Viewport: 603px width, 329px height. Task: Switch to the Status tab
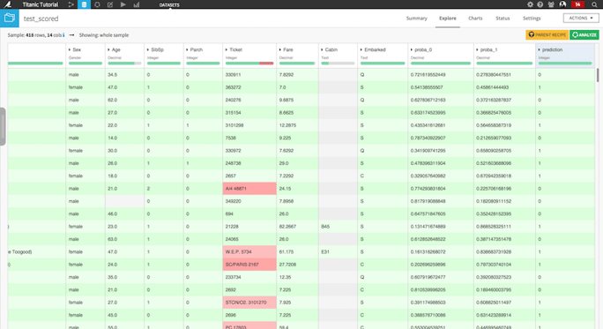pos(502,19)
